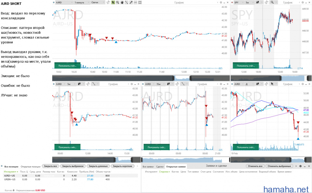
Task: Open the '1 минута' timeframe dropdown
Action: click(82, 2)
